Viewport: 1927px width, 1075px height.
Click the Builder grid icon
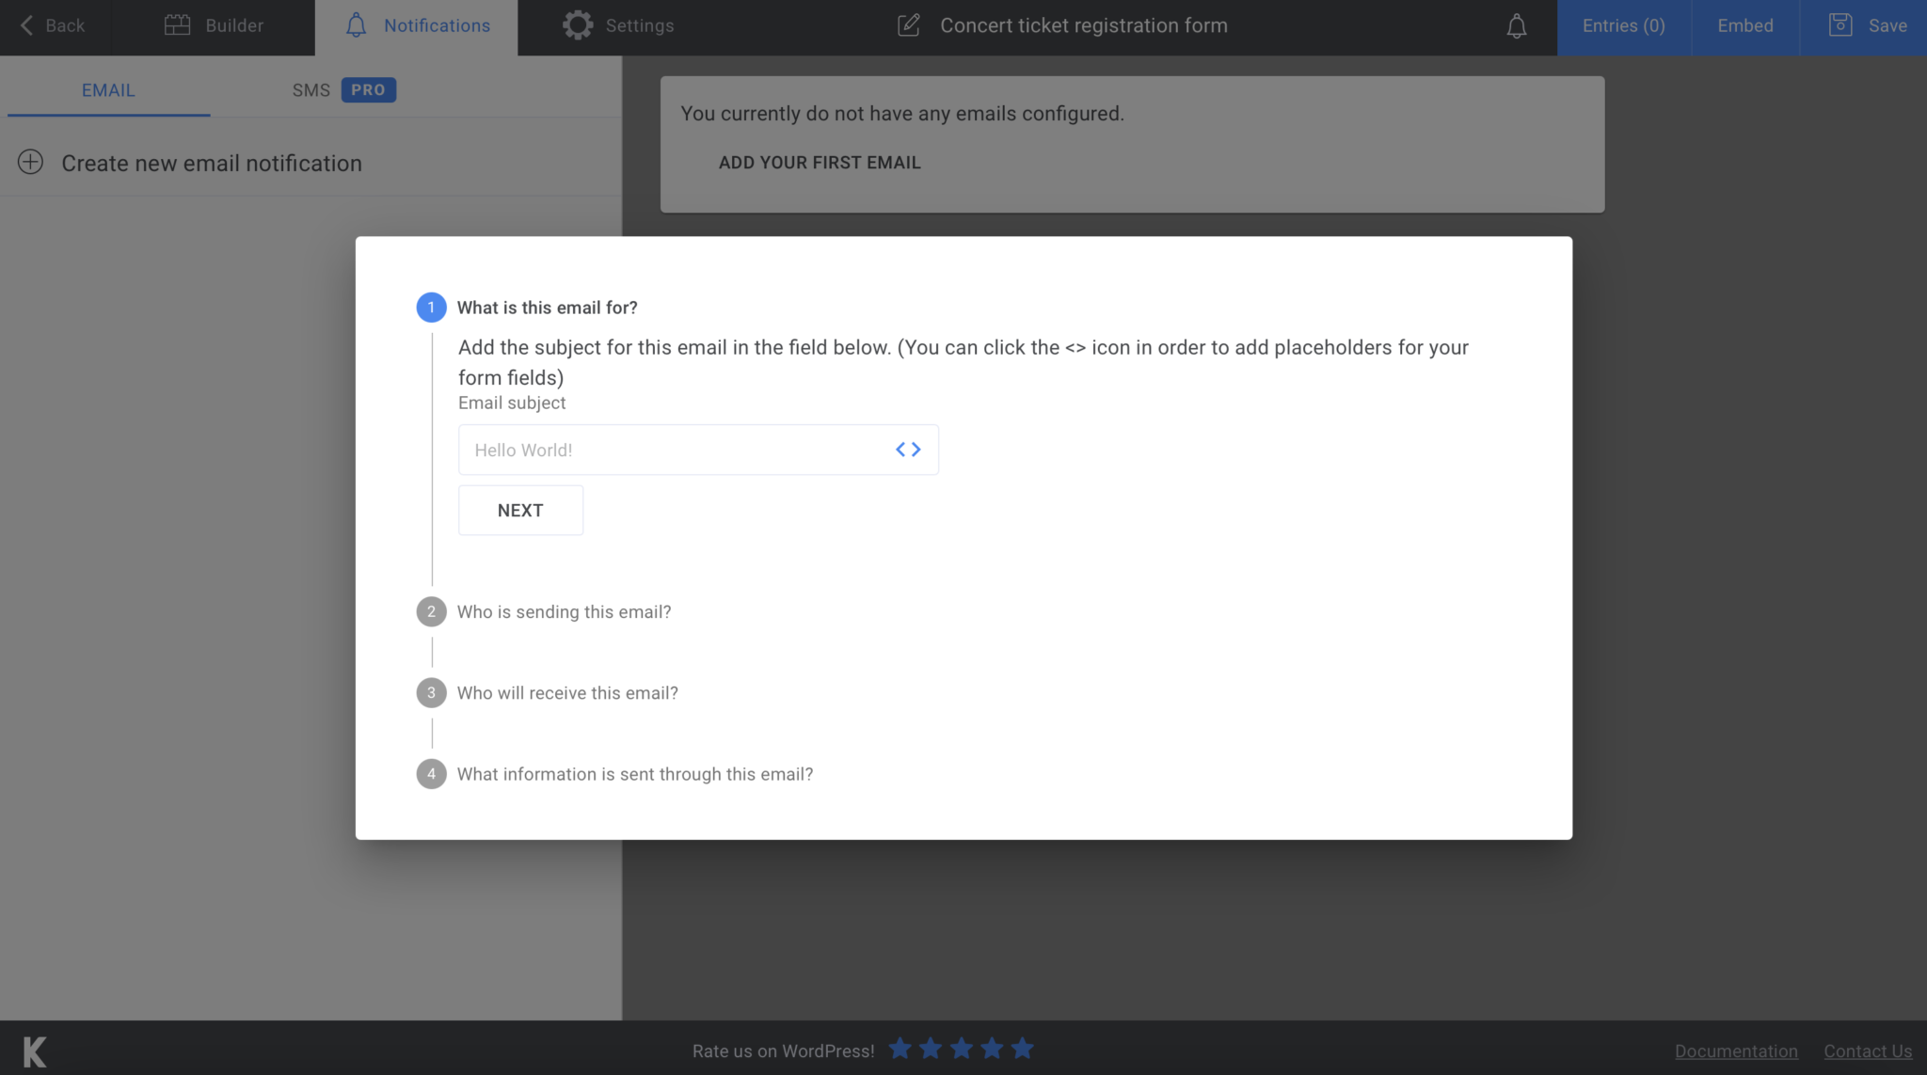(x=178, y=25)
